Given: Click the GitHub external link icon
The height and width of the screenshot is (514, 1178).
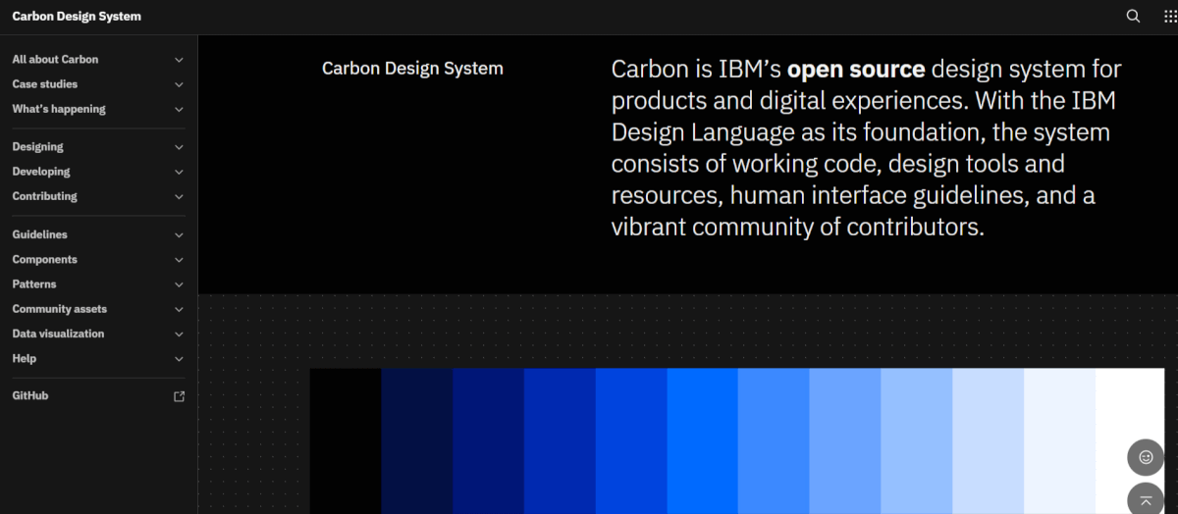Looking at the screenshot, I should 179,396.
